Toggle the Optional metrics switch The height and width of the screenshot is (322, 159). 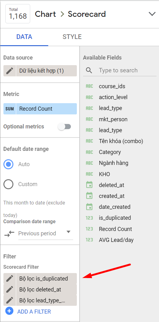click(x=64, y=127)
